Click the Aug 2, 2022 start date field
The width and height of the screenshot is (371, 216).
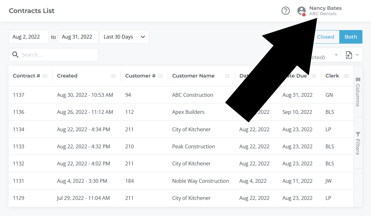pos(29,37)
